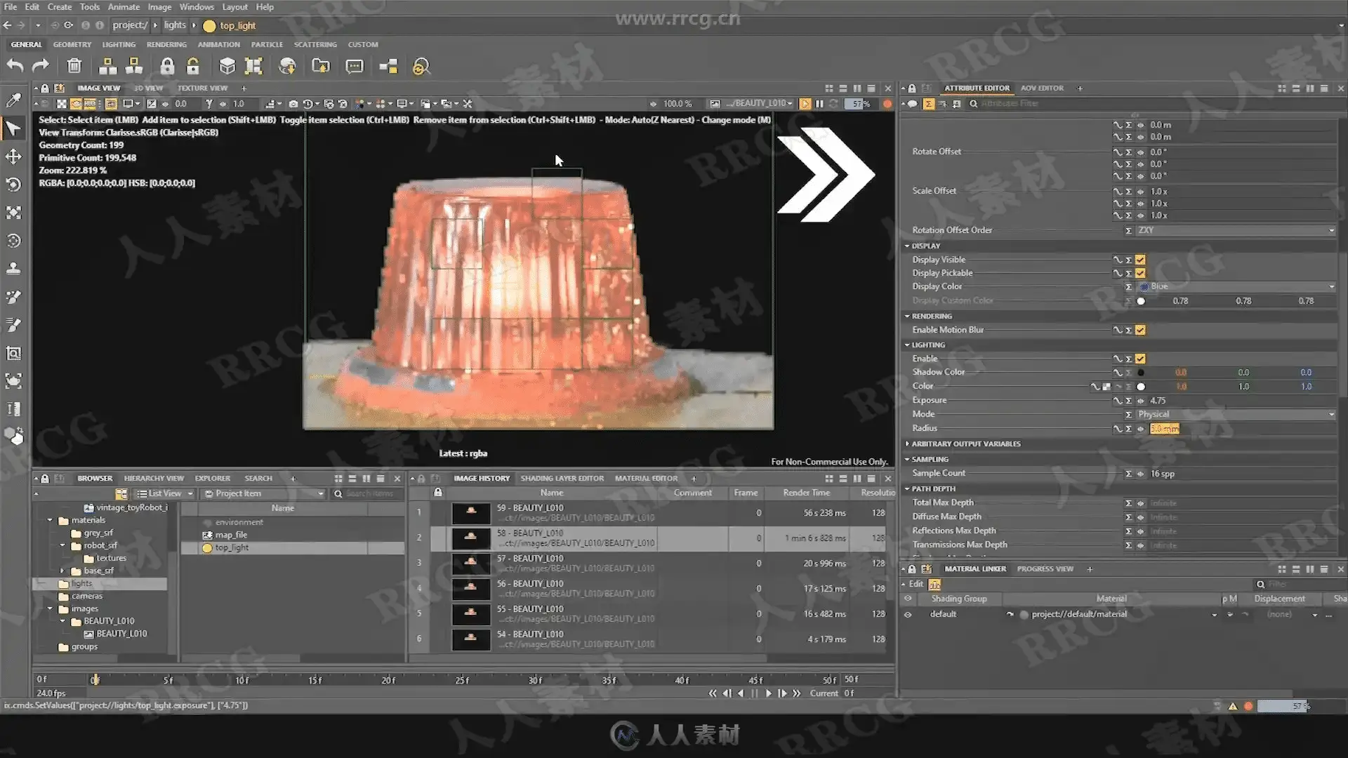Collapse the PATH DEPTH section
The width and height of the screenshot is (1348, 758).
(907, 488)
